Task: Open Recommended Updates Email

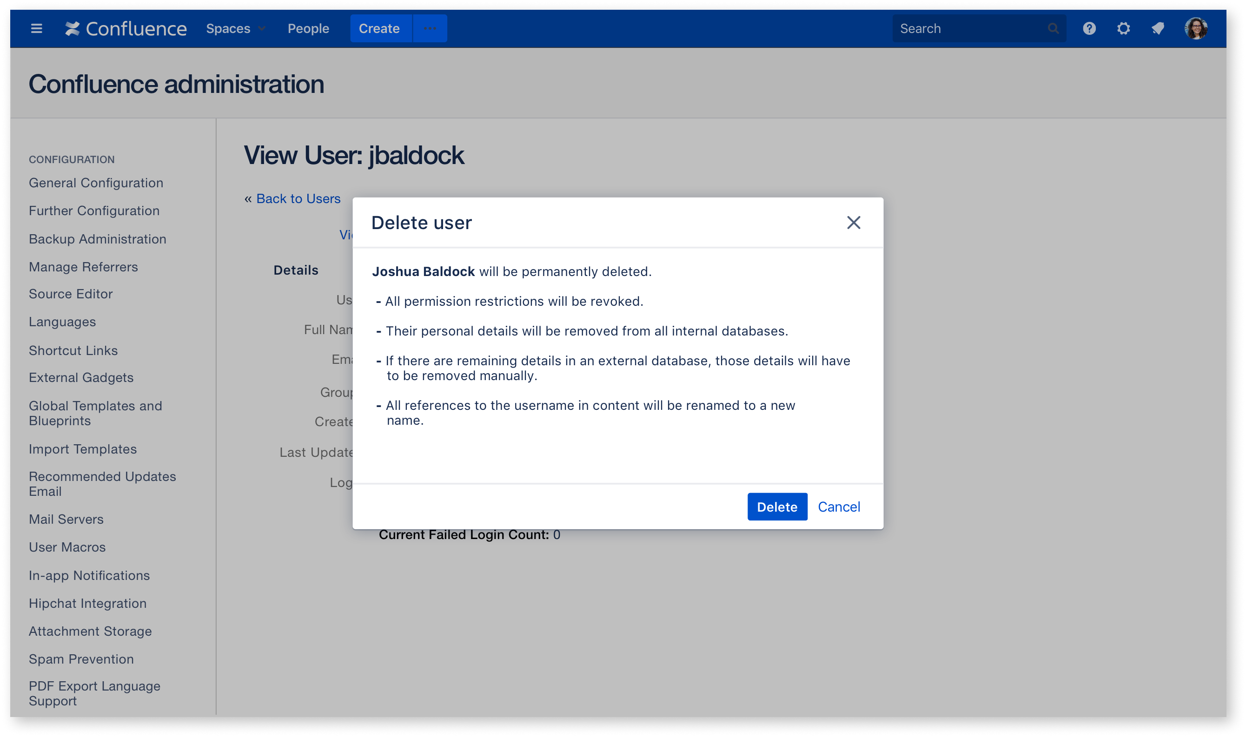Action: click(x=102, y=483)
